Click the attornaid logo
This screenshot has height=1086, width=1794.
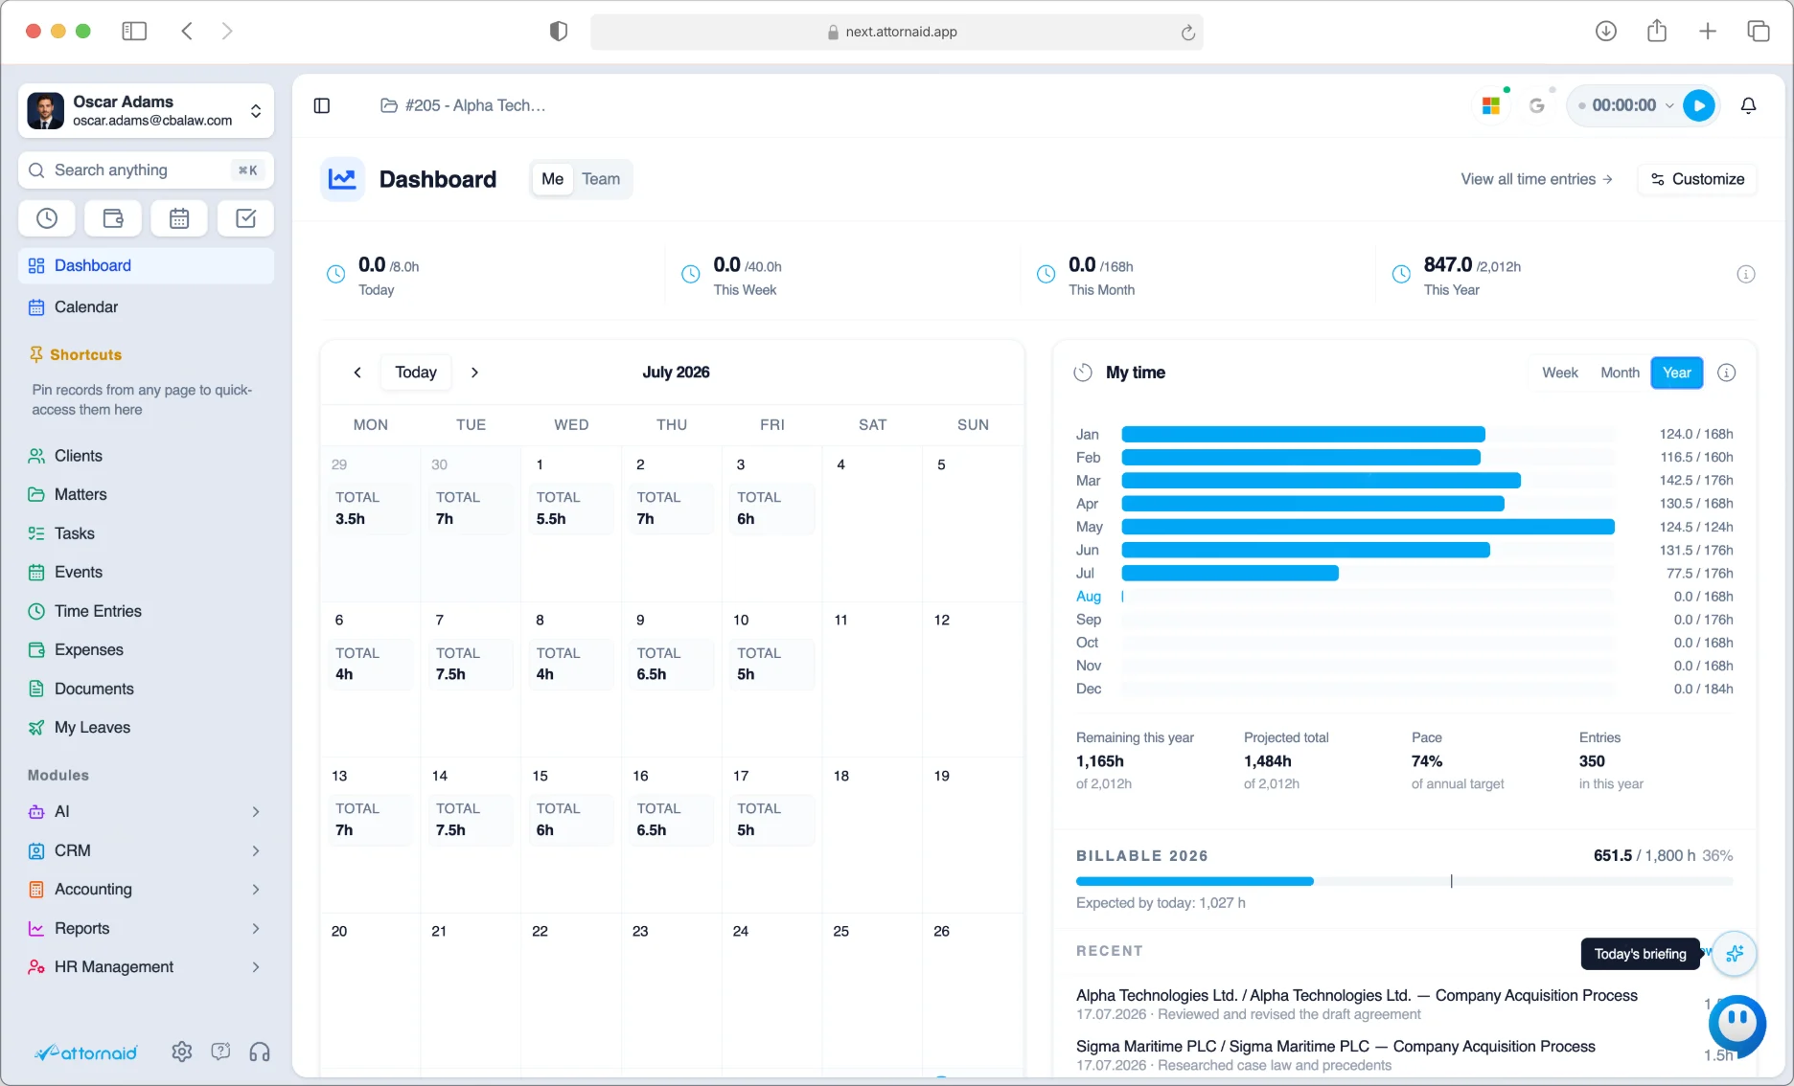(x=86, y=1052)
